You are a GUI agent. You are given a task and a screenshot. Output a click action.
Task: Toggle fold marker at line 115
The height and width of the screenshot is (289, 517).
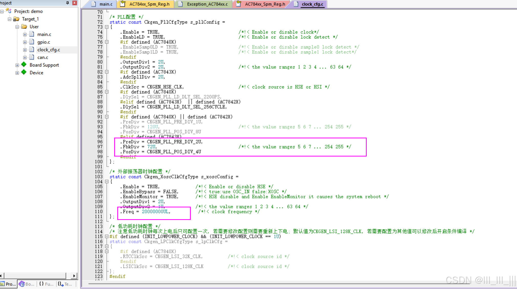(107, 237)
